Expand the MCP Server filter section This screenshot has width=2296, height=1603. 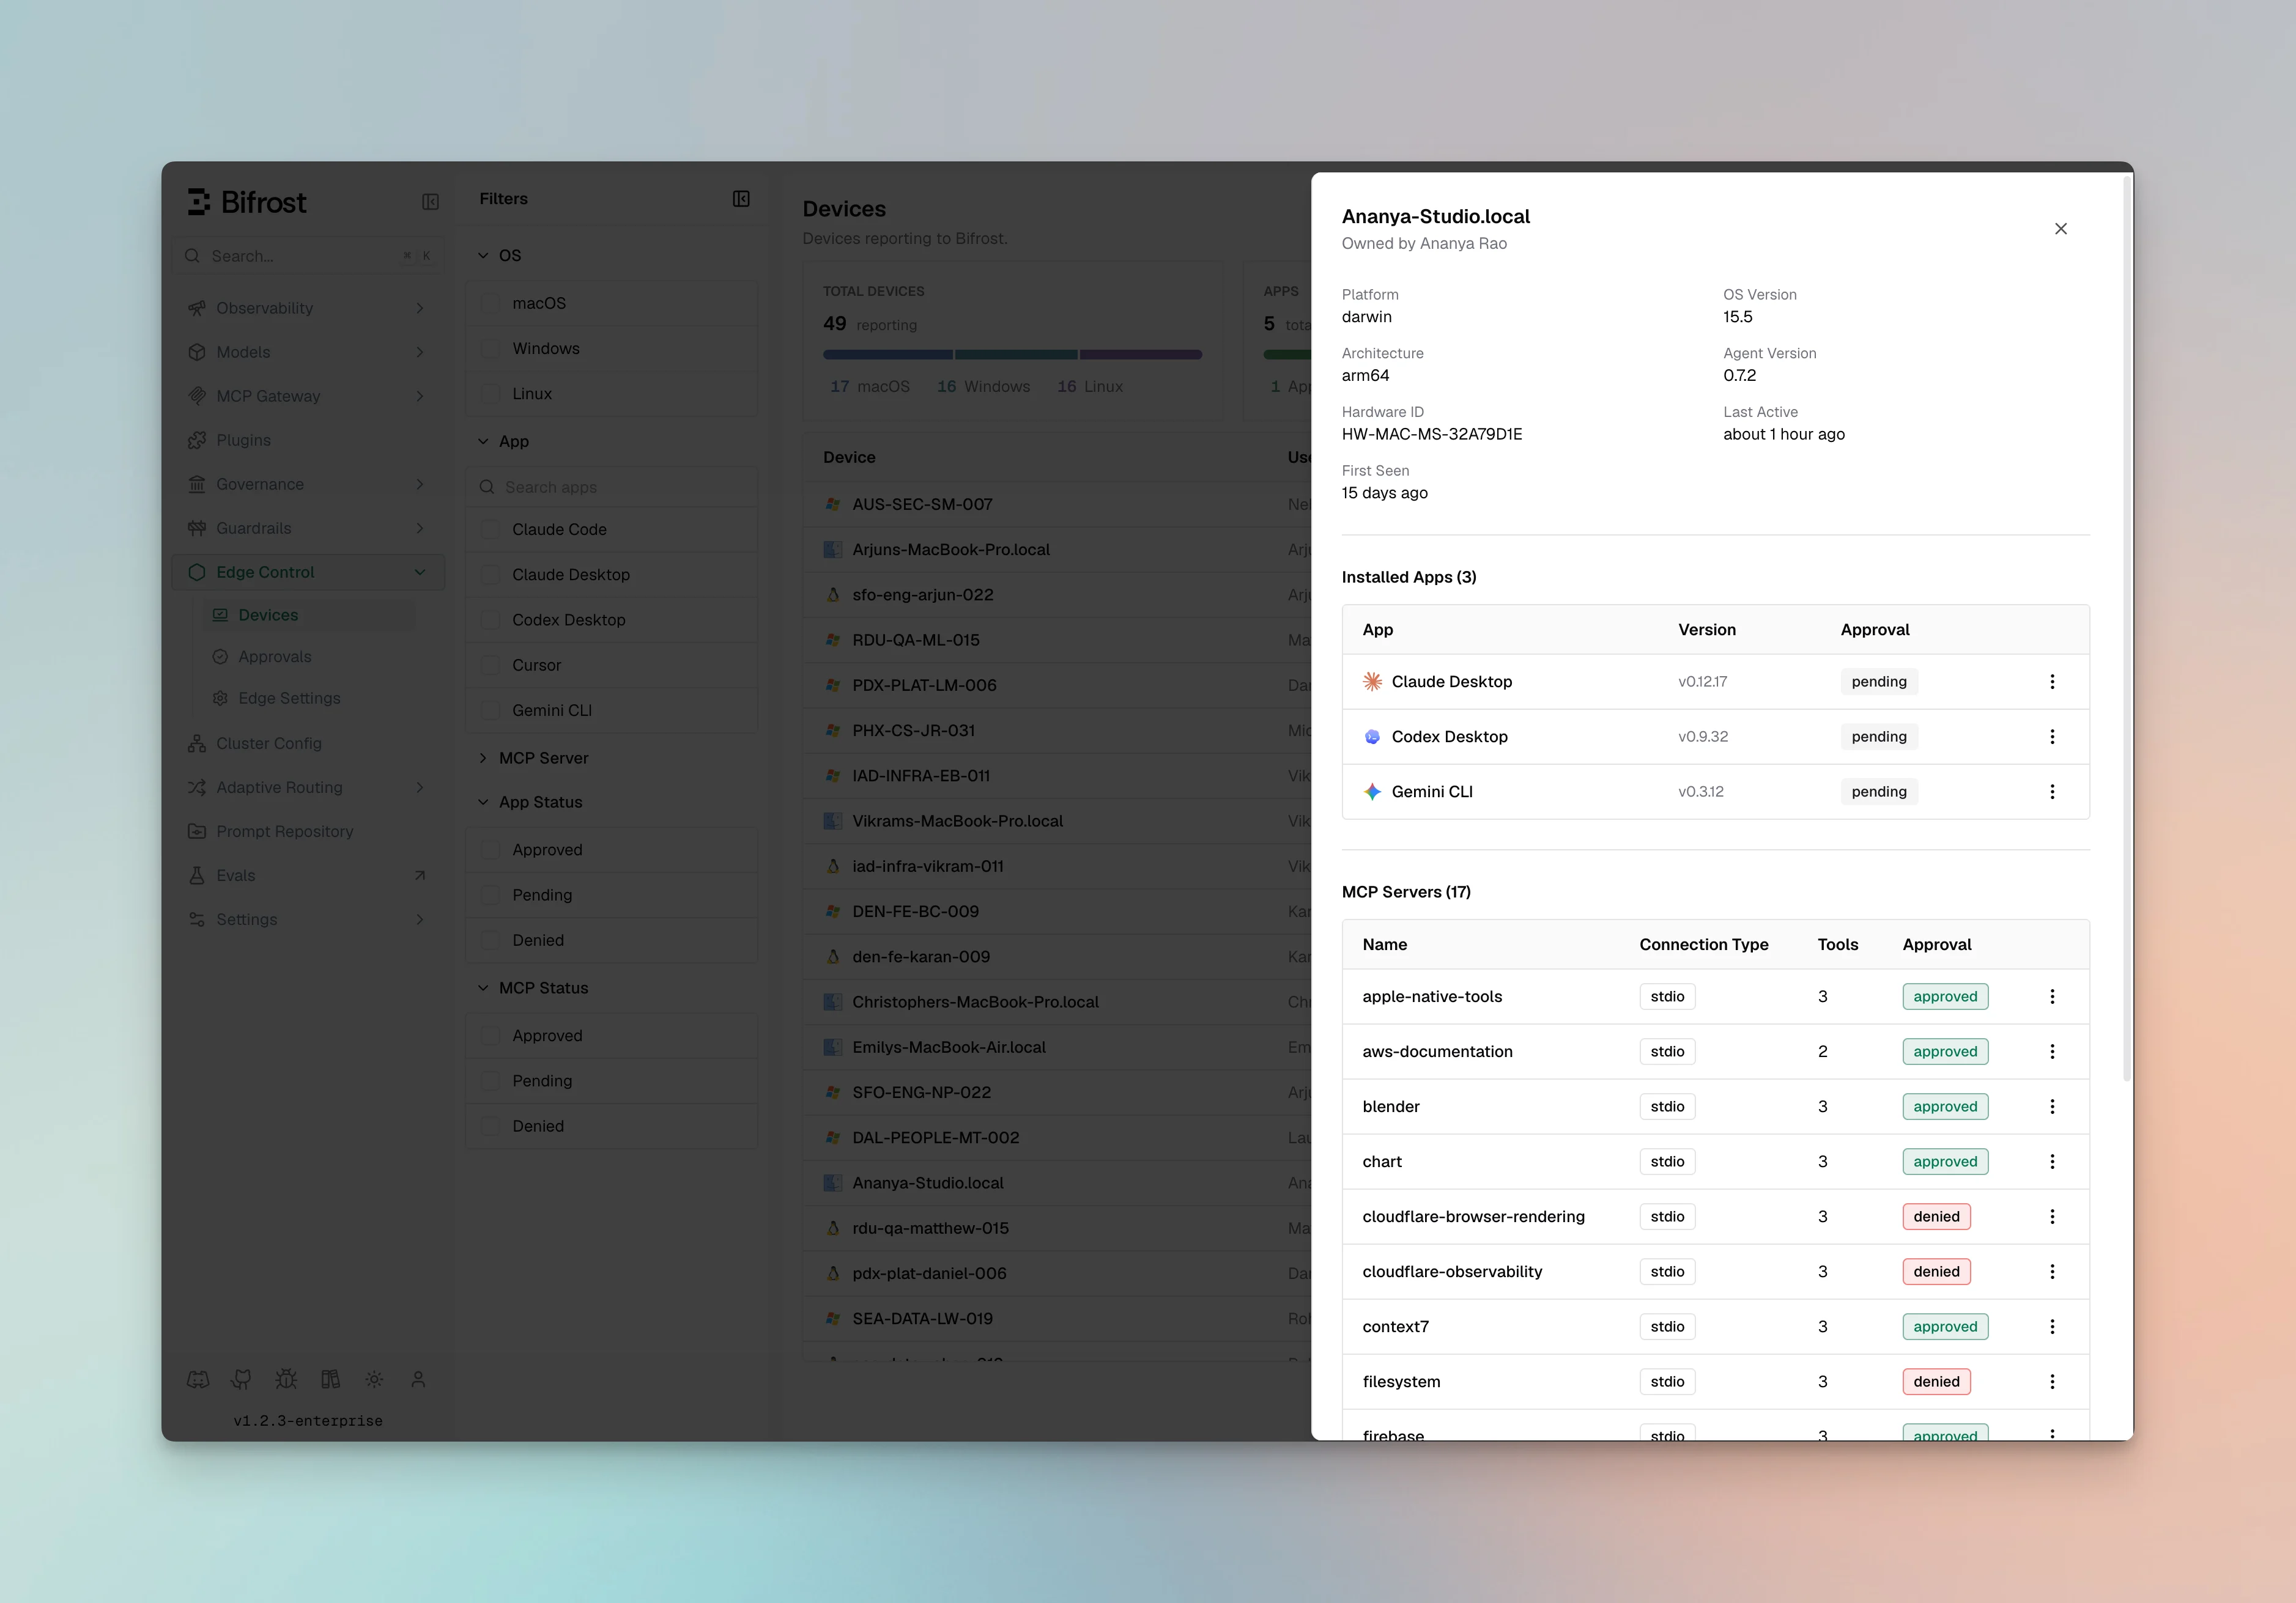click(483, 759)
